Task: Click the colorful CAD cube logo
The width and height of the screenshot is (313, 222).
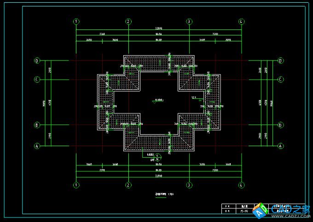Action: pos(261,211)
